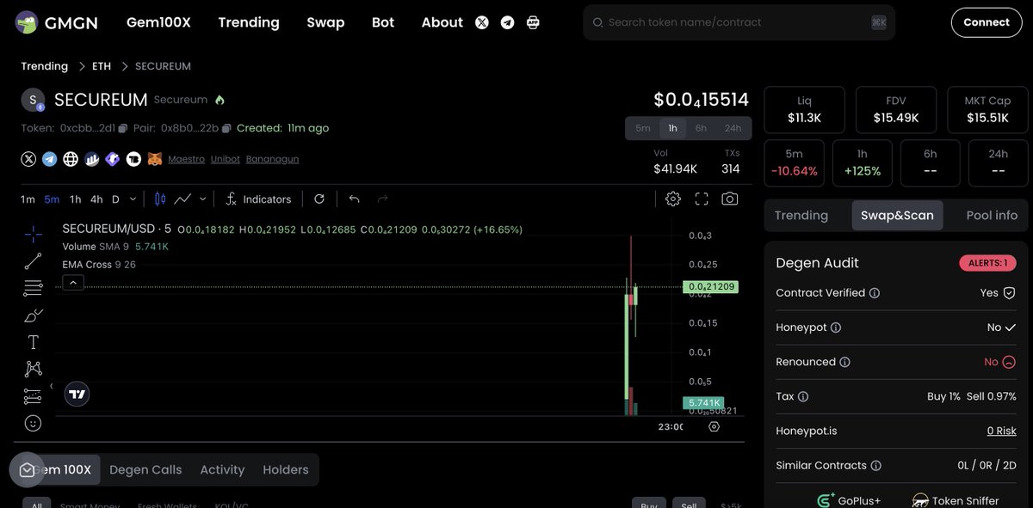Open the X (Twitter) icon in top navigation
The image size is (1033, 508).
pos(482,22)
